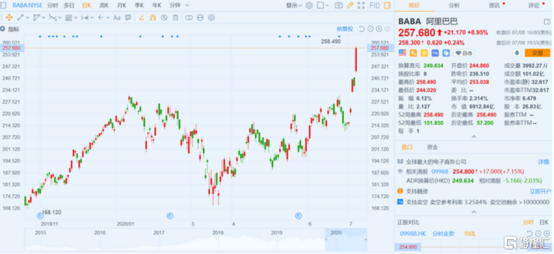
Task: Open the 分钟 minute interval dropdown arrow
Action: tap(187, 5)
